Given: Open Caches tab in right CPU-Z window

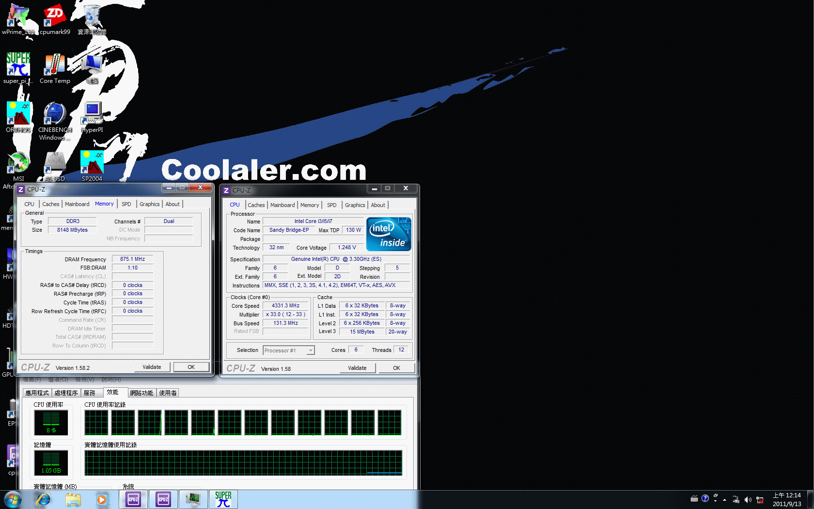Looking at the screenshot, I should pyautogui.click(x=256, y=205).
